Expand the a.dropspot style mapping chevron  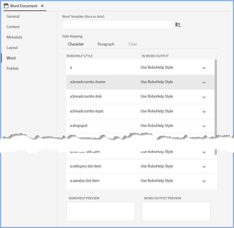point(204,126)
